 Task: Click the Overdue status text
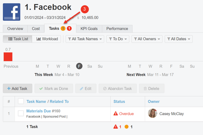click(x=126, y=114)
